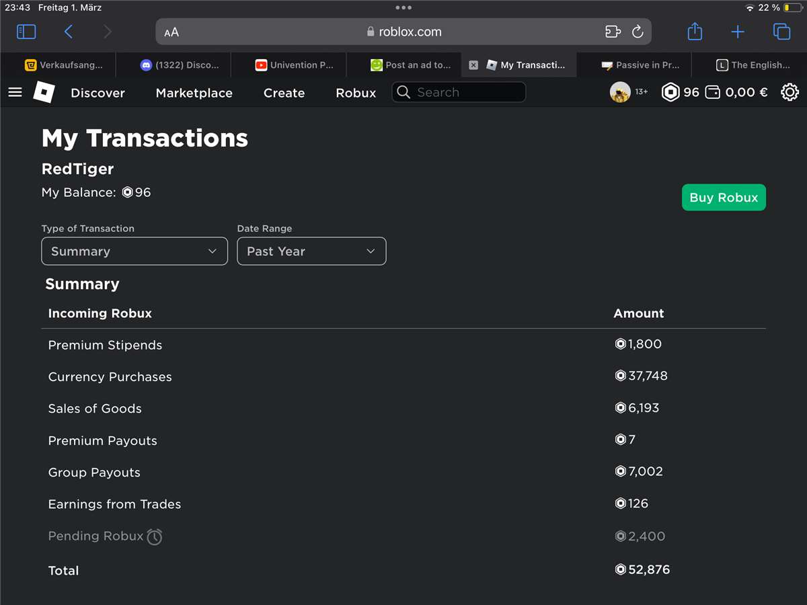
Task: Open Safari sidebar panel icon
Action: click(x=26, y=32)
